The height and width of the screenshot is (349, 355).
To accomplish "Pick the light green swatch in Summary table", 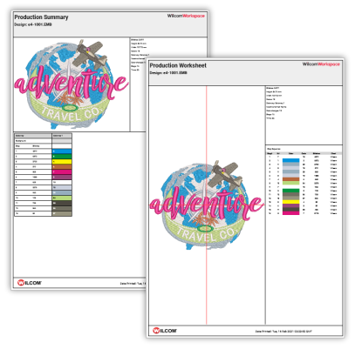I will [x=62, y=198].
